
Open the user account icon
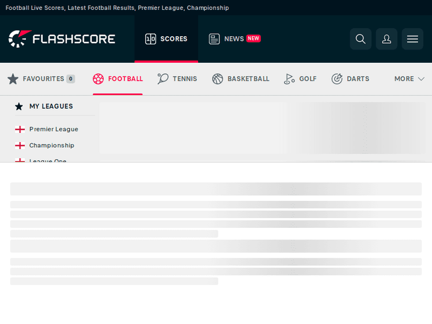(x=386, y=39)
